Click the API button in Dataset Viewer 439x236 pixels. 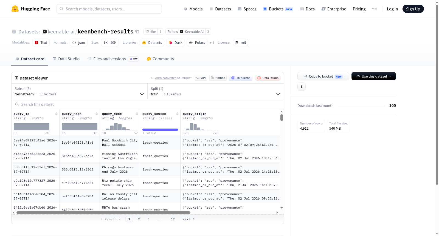(201, 78)
